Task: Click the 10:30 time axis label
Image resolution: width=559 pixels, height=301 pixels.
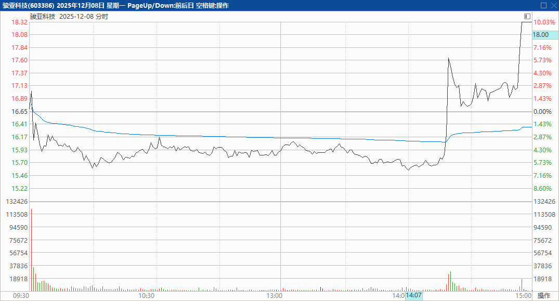Action: (146, 296)
